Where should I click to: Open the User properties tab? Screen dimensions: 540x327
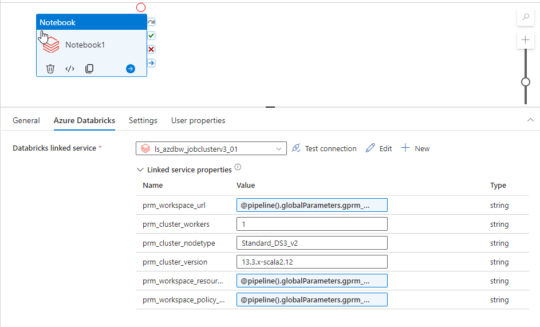[x=198, y=121]
